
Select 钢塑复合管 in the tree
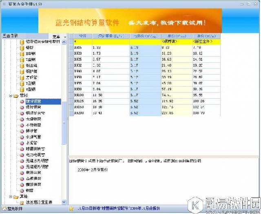pos(35,113)
